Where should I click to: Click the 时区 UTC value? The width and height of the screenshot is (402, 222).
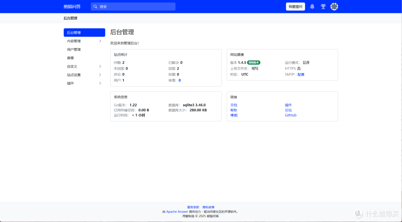[x=245, y=74]
